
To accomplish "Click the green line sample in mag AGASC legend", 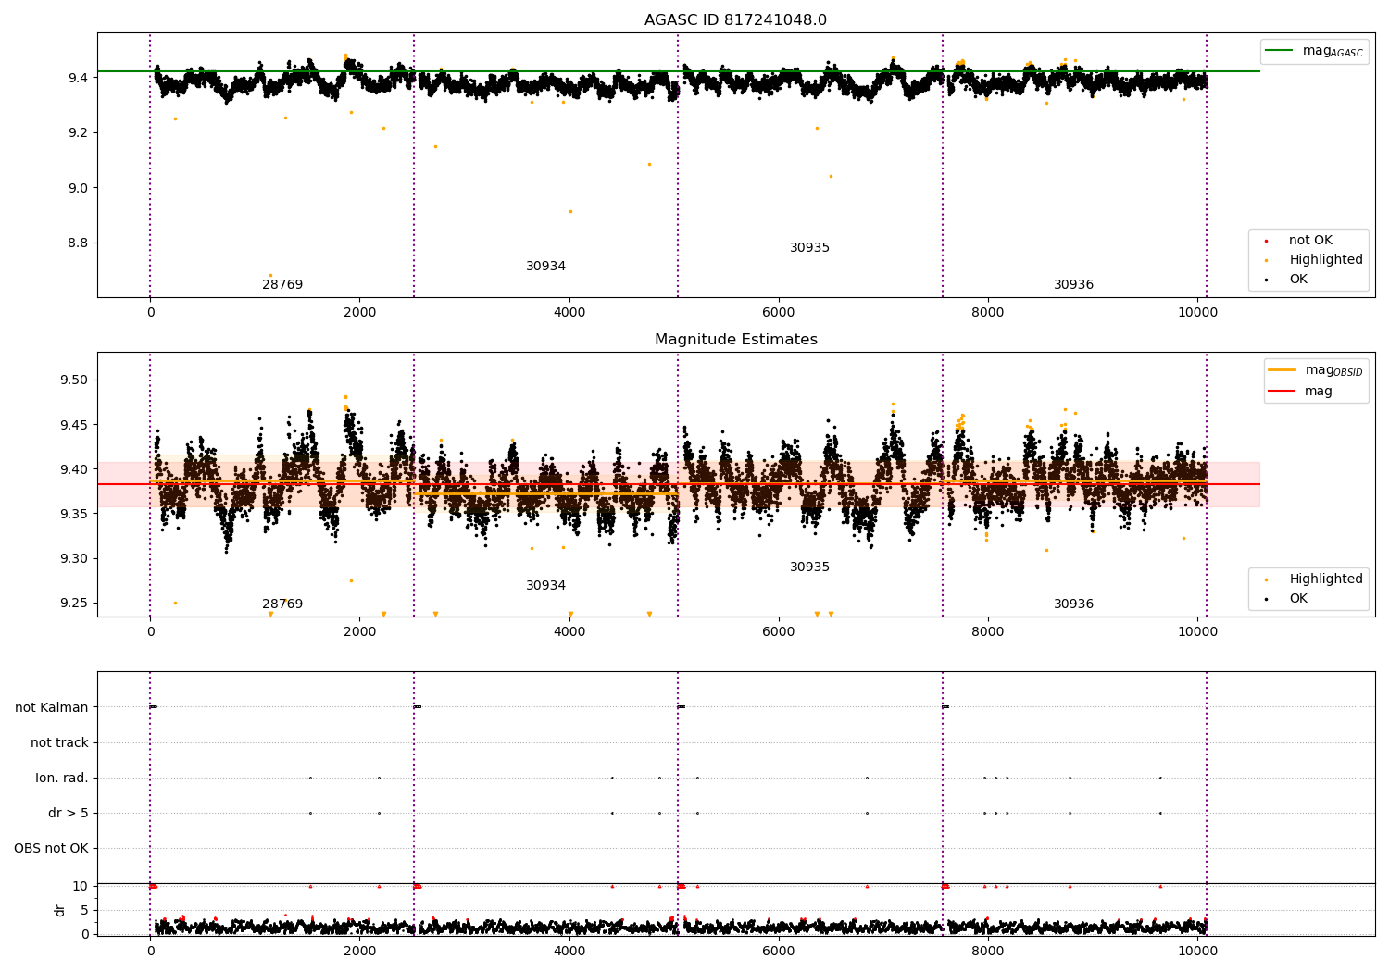I will coord(1280,51).
